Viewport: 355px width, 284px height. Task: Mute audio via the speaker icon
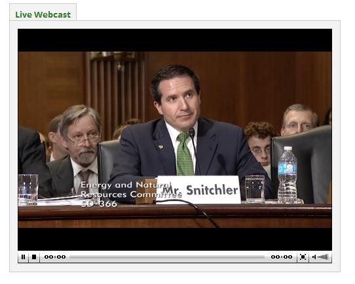314,257
